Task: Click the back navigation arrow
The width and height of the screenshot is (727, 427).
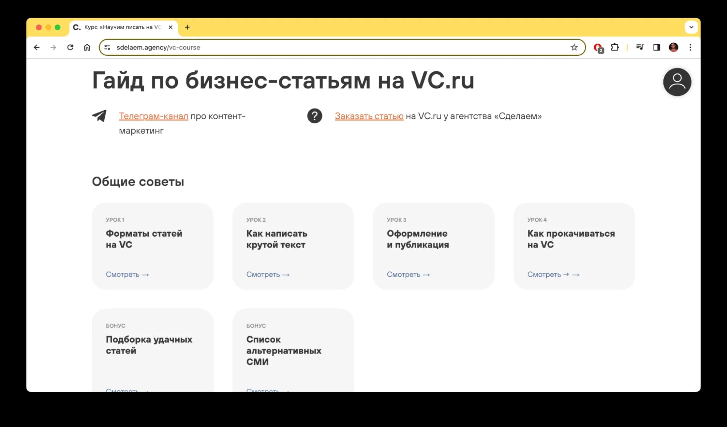Action: (37, 47)
